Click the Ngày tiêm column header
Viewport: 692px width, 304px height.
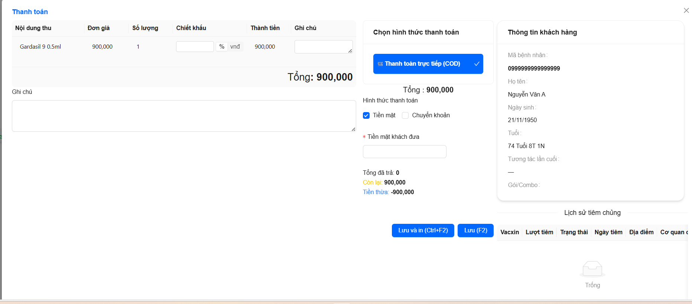click(608, 232)
